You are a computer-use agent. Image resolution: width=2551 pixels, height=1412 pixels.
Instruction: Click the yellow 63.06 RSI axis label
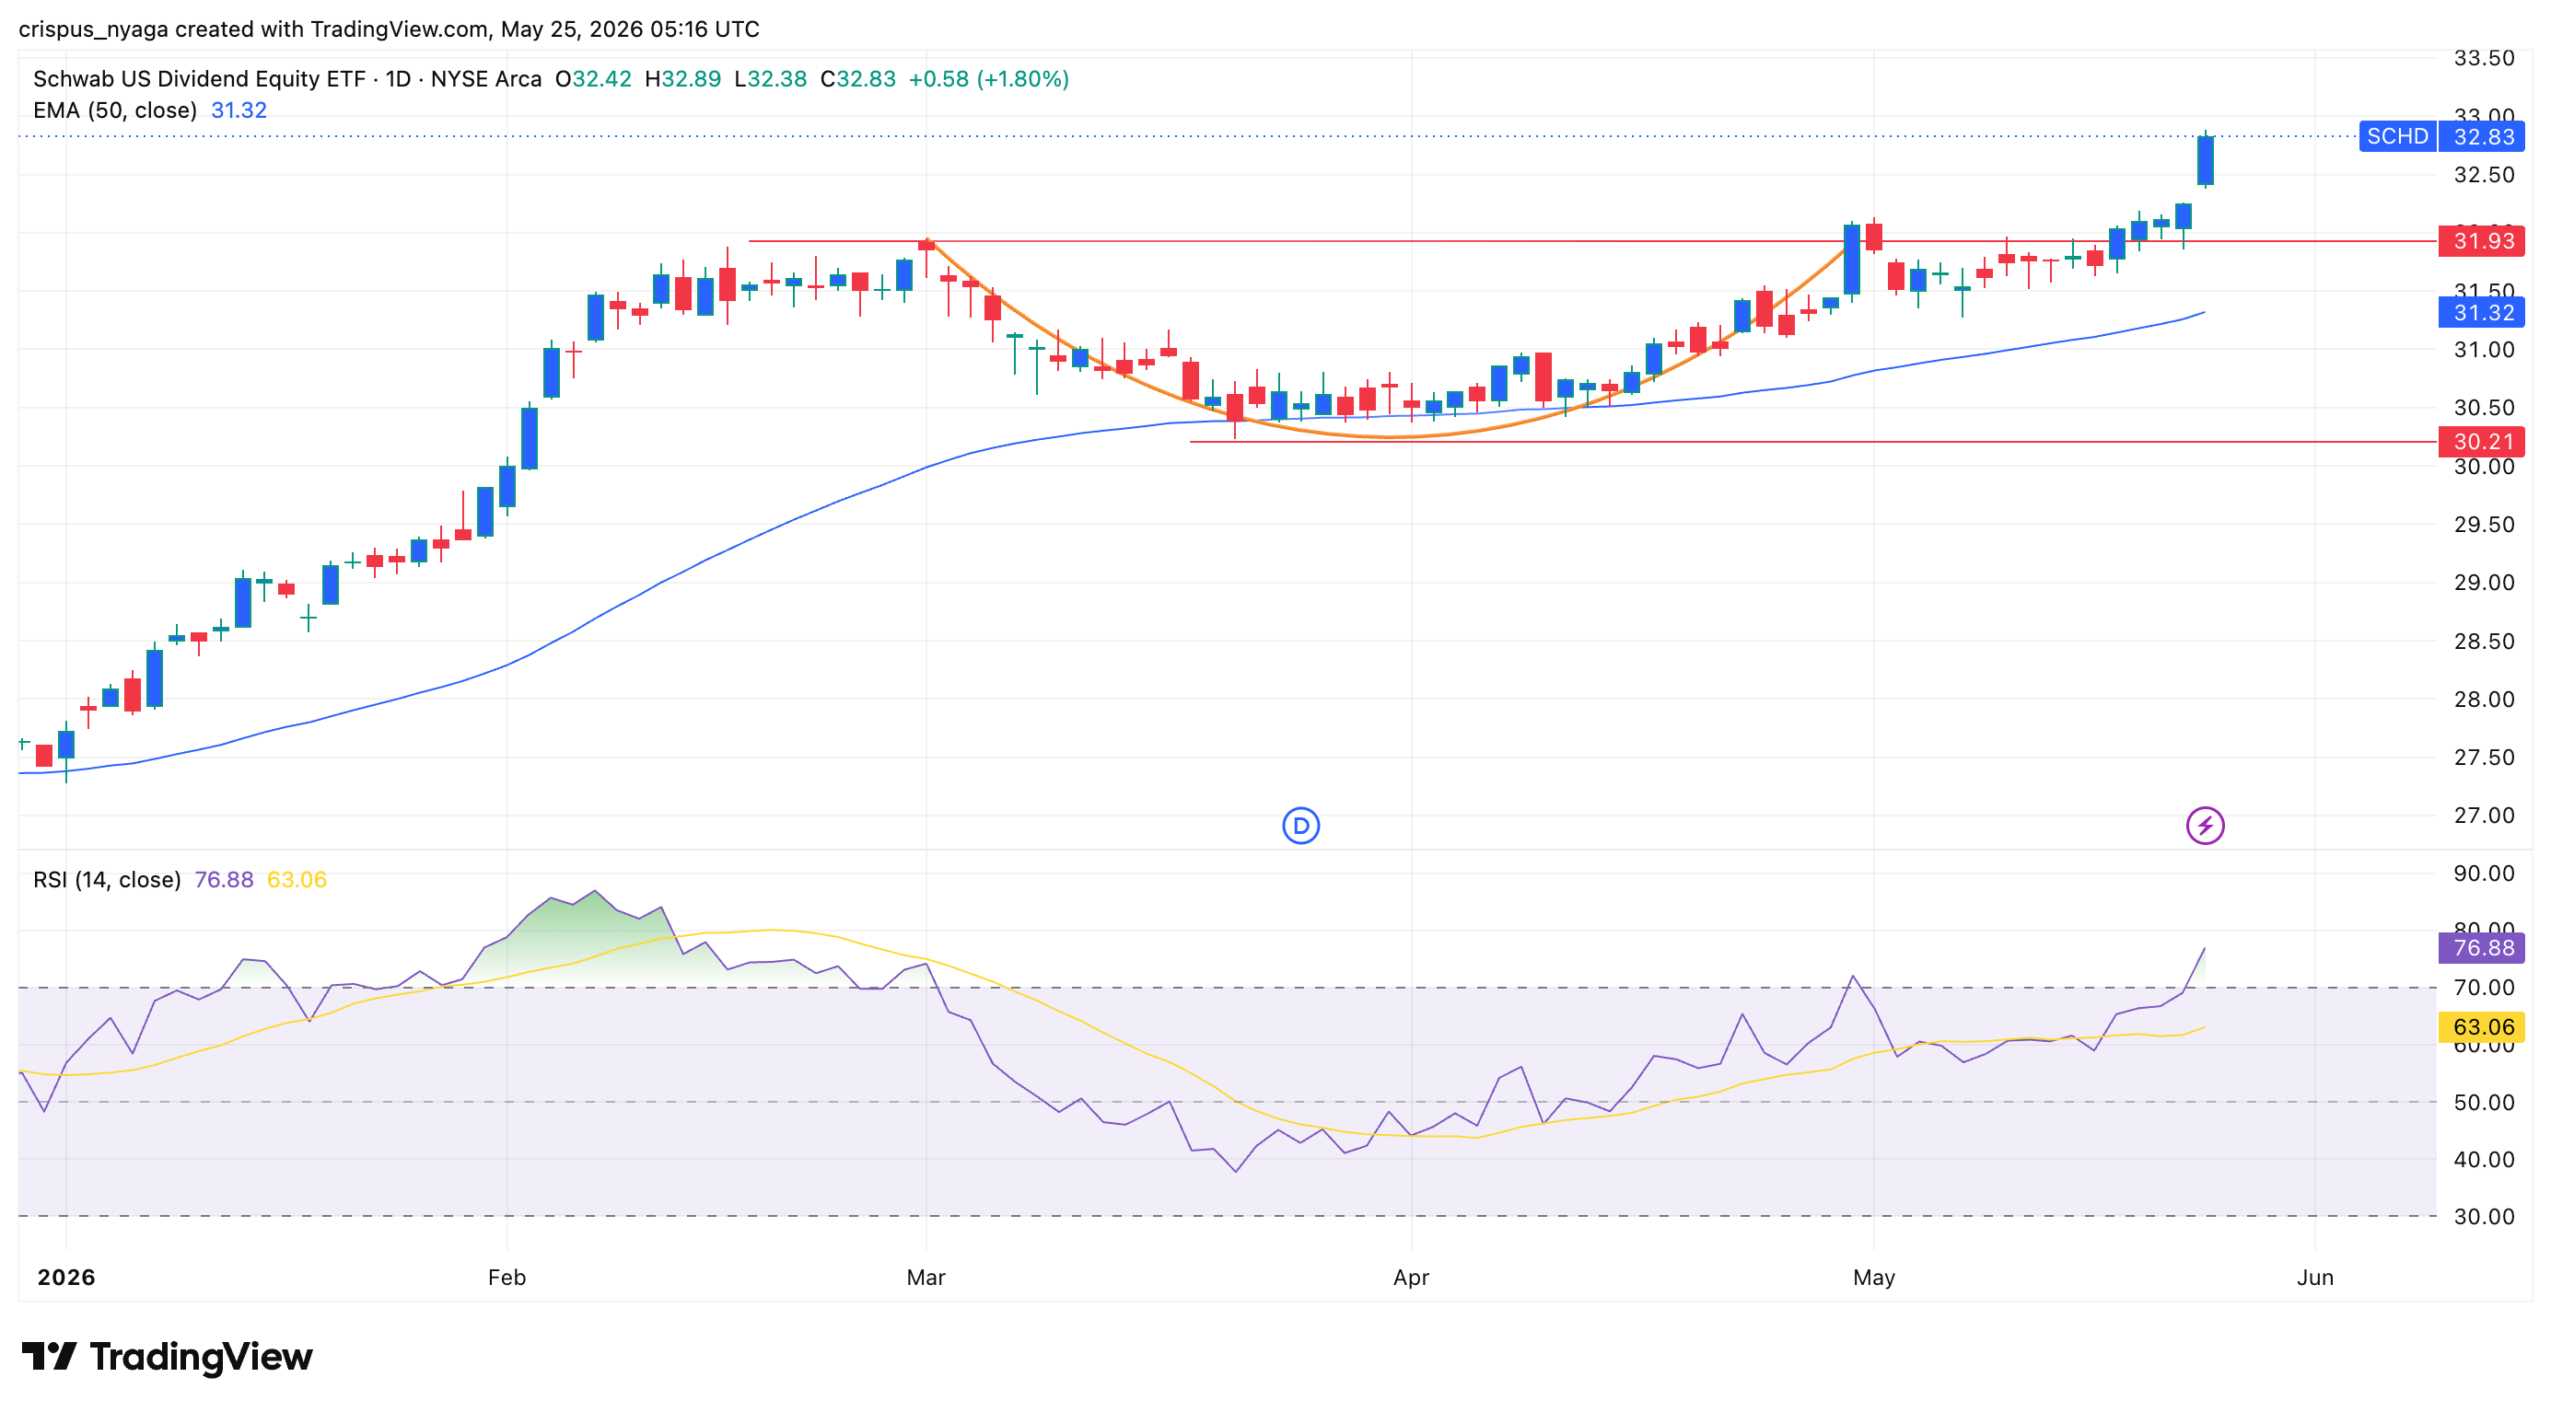coord(2482,1027)
